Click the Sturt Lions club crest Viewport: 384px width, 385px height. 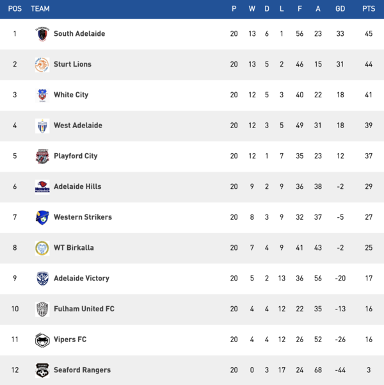point(42,65)
